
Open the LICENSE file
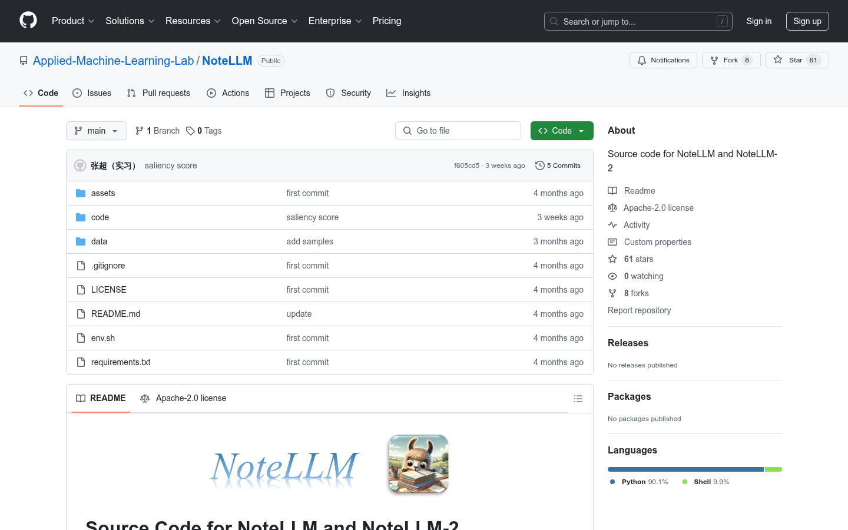109,290
